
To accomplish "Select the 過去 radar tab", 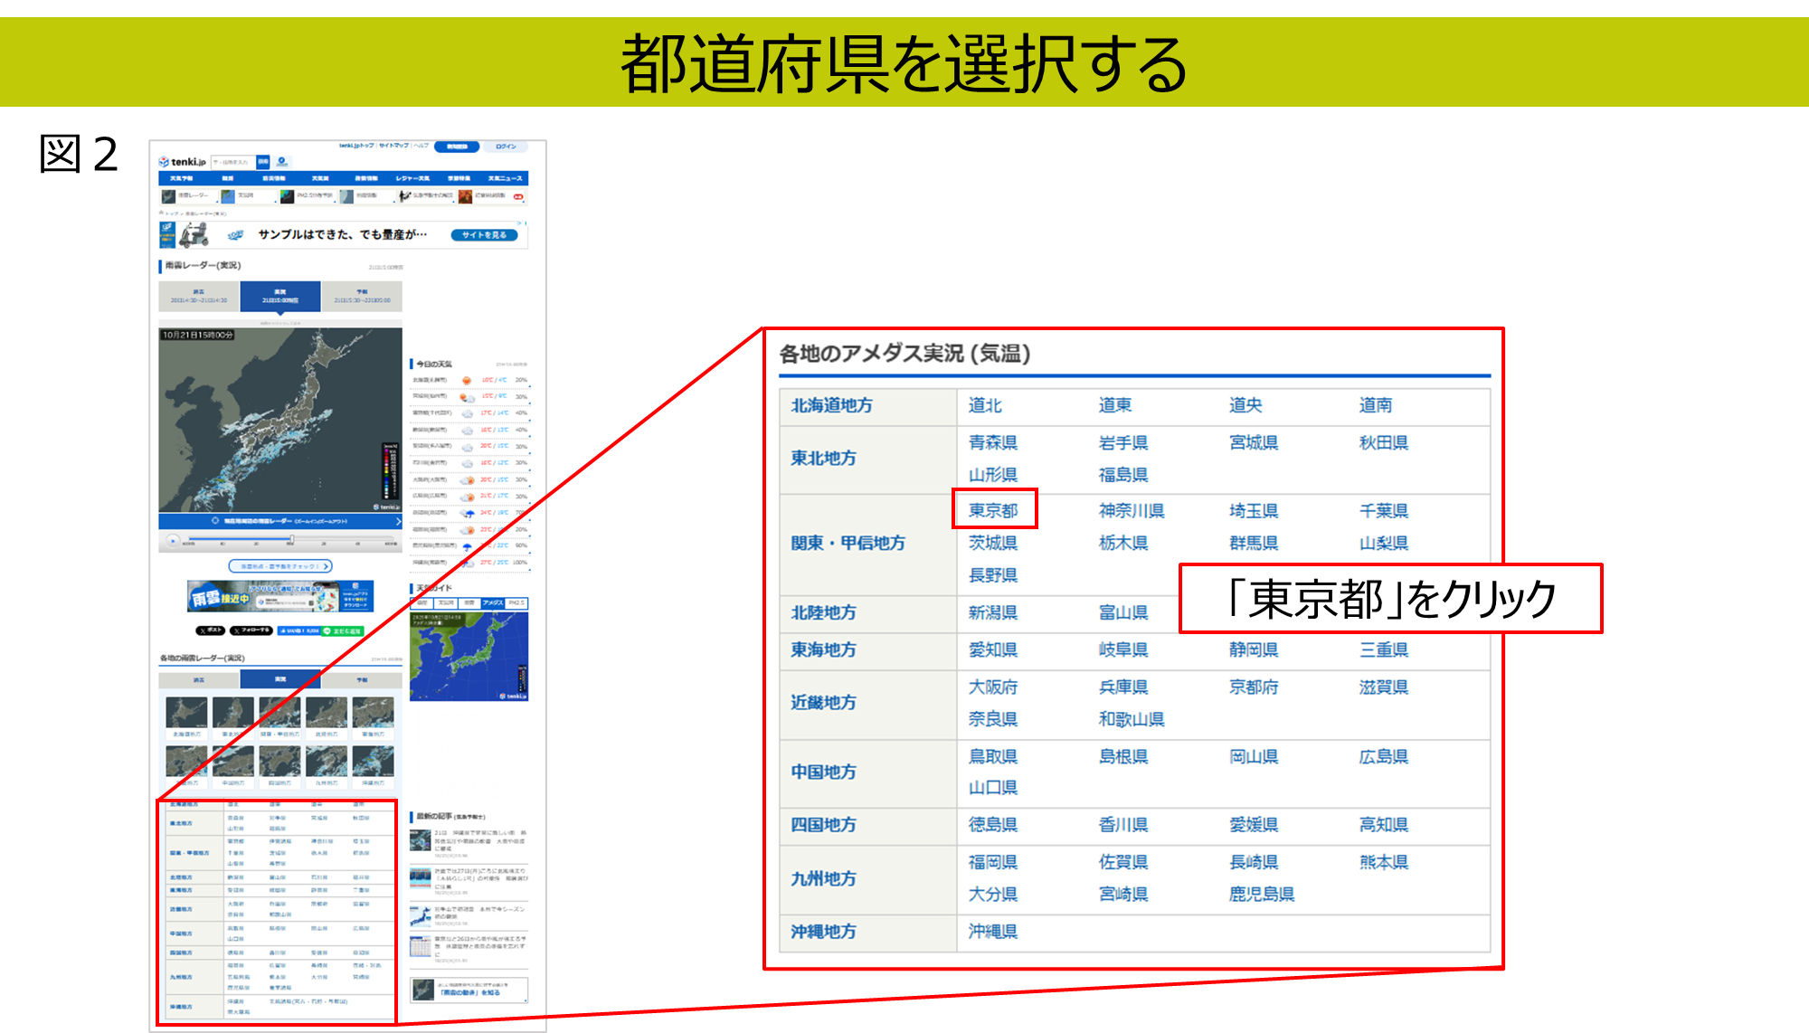I will point(199,296).
